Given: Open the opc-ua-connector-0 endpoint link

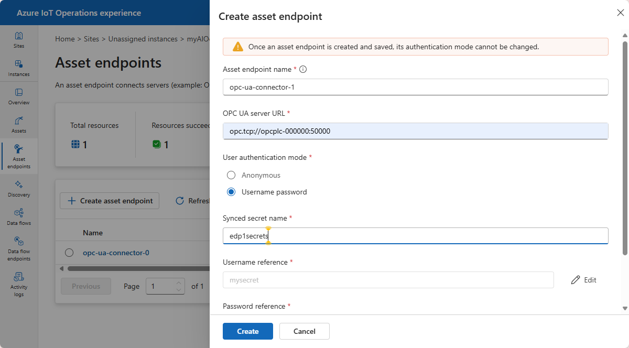Looking at the screenshot, I should click(x=116, y=253).
